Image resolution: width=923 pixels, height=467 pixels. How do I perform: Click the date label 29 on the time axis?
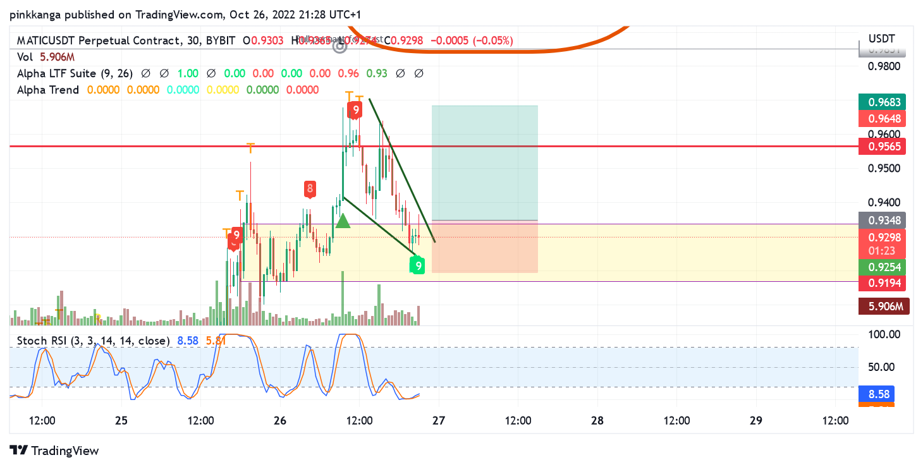click(755, 421)
